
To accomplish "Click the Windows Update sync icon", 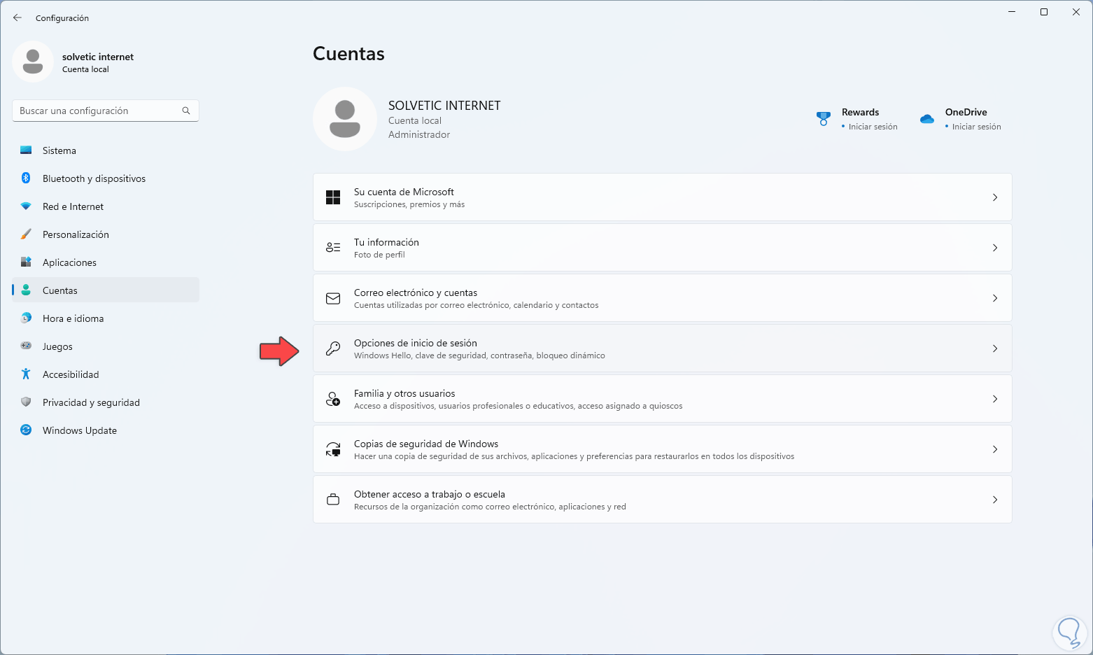I will pyautogui.click(x=26, y=430).
